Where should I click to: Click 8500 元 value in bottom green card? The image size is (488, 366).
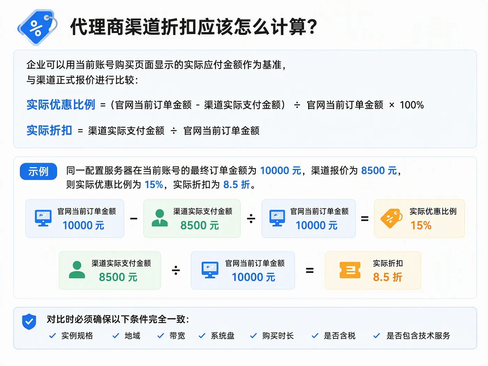point(118,277)
